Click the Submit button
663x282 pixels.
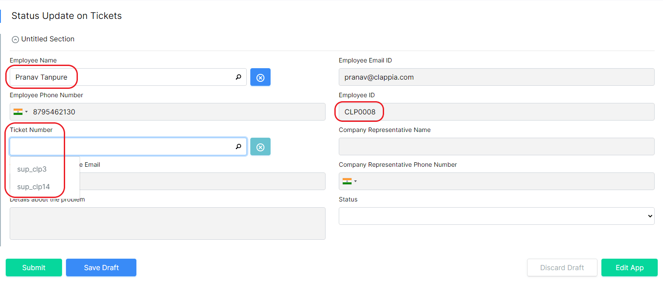[x=33, y=267]
